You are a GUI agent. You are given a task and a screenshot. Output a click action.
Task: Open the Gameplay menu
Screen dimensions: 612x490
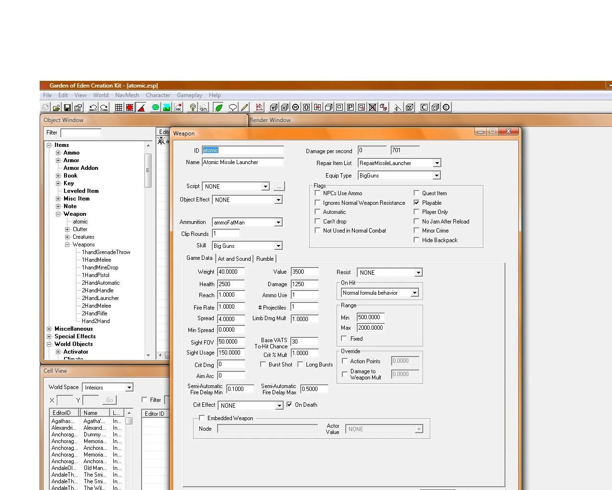coord(189,95)
